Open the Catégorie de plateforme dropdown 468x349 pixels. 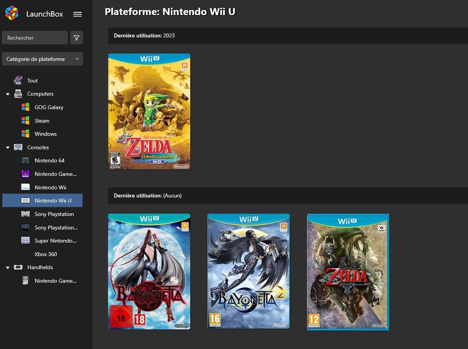43,59
